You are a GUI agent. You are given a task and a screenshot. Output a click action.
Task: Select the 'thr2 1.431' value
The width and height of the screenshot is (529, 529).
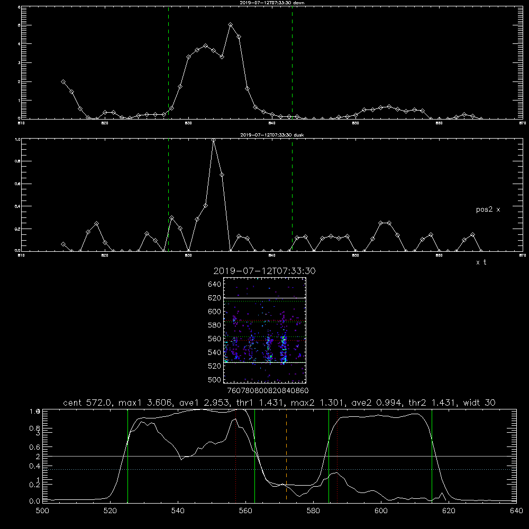point(433,403)
